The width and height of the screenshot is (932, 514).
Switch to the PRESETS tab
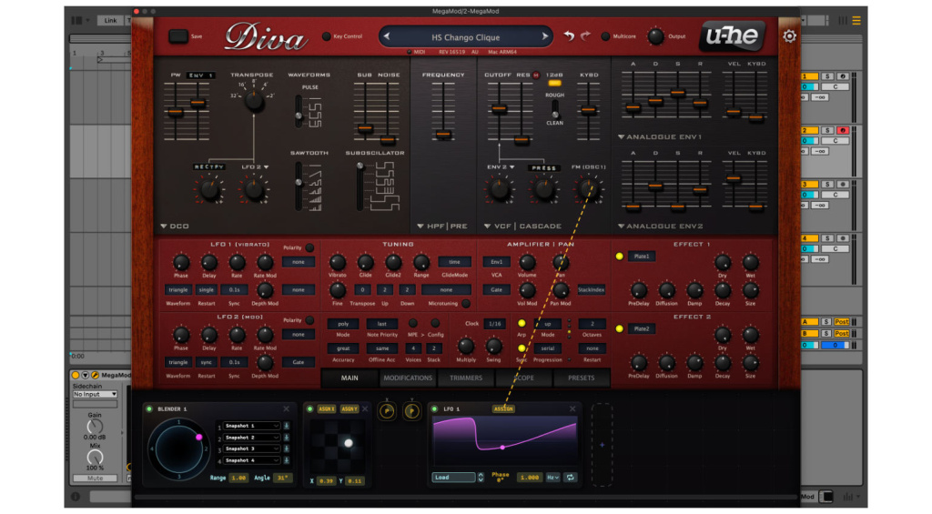click(x=582, y=378)
